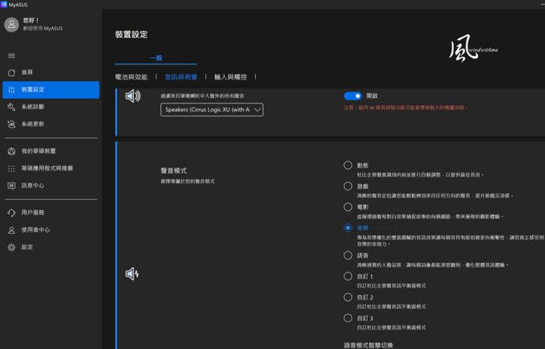Select the 自訂 1 custom equalizer mode
This screenshot has height=349, width=545.
(x=347, y=276)
